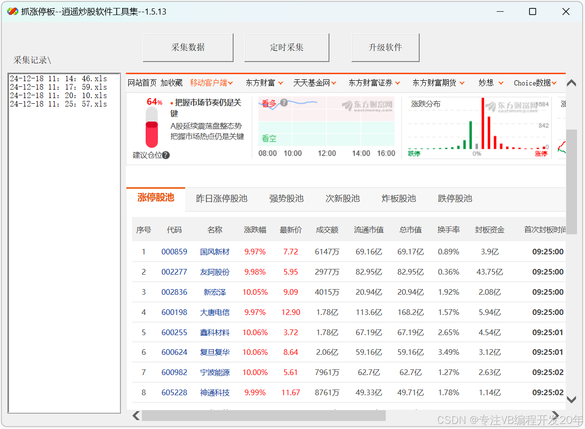Click the app logo icon in title bar
This screenshot has height=429, width=585.
pos(13,11)
